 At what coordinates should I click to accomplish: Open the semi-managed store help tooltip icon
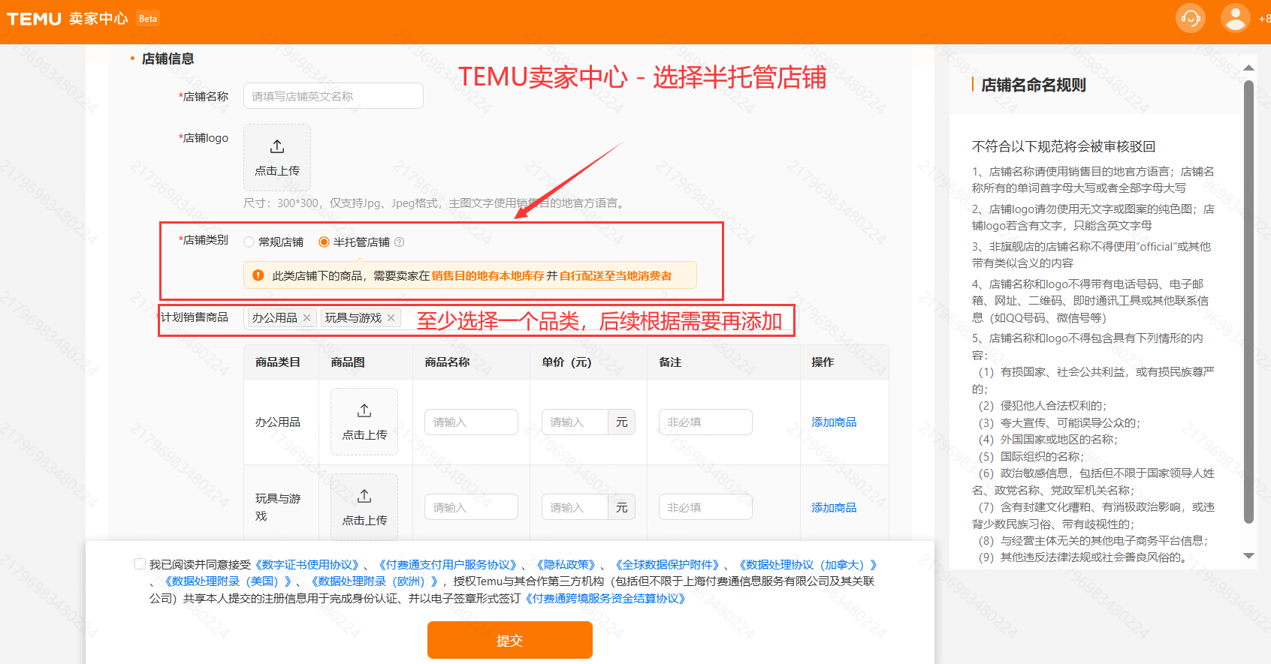(400, 242)
